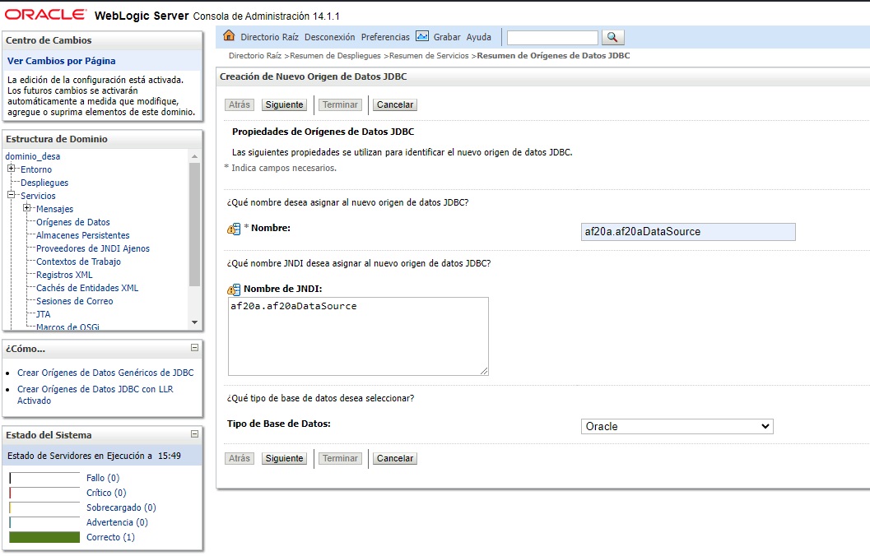Click the bottom Siguiente button
Screen dimensions: 870x556
pyautogui.click(x=284, y=458)
